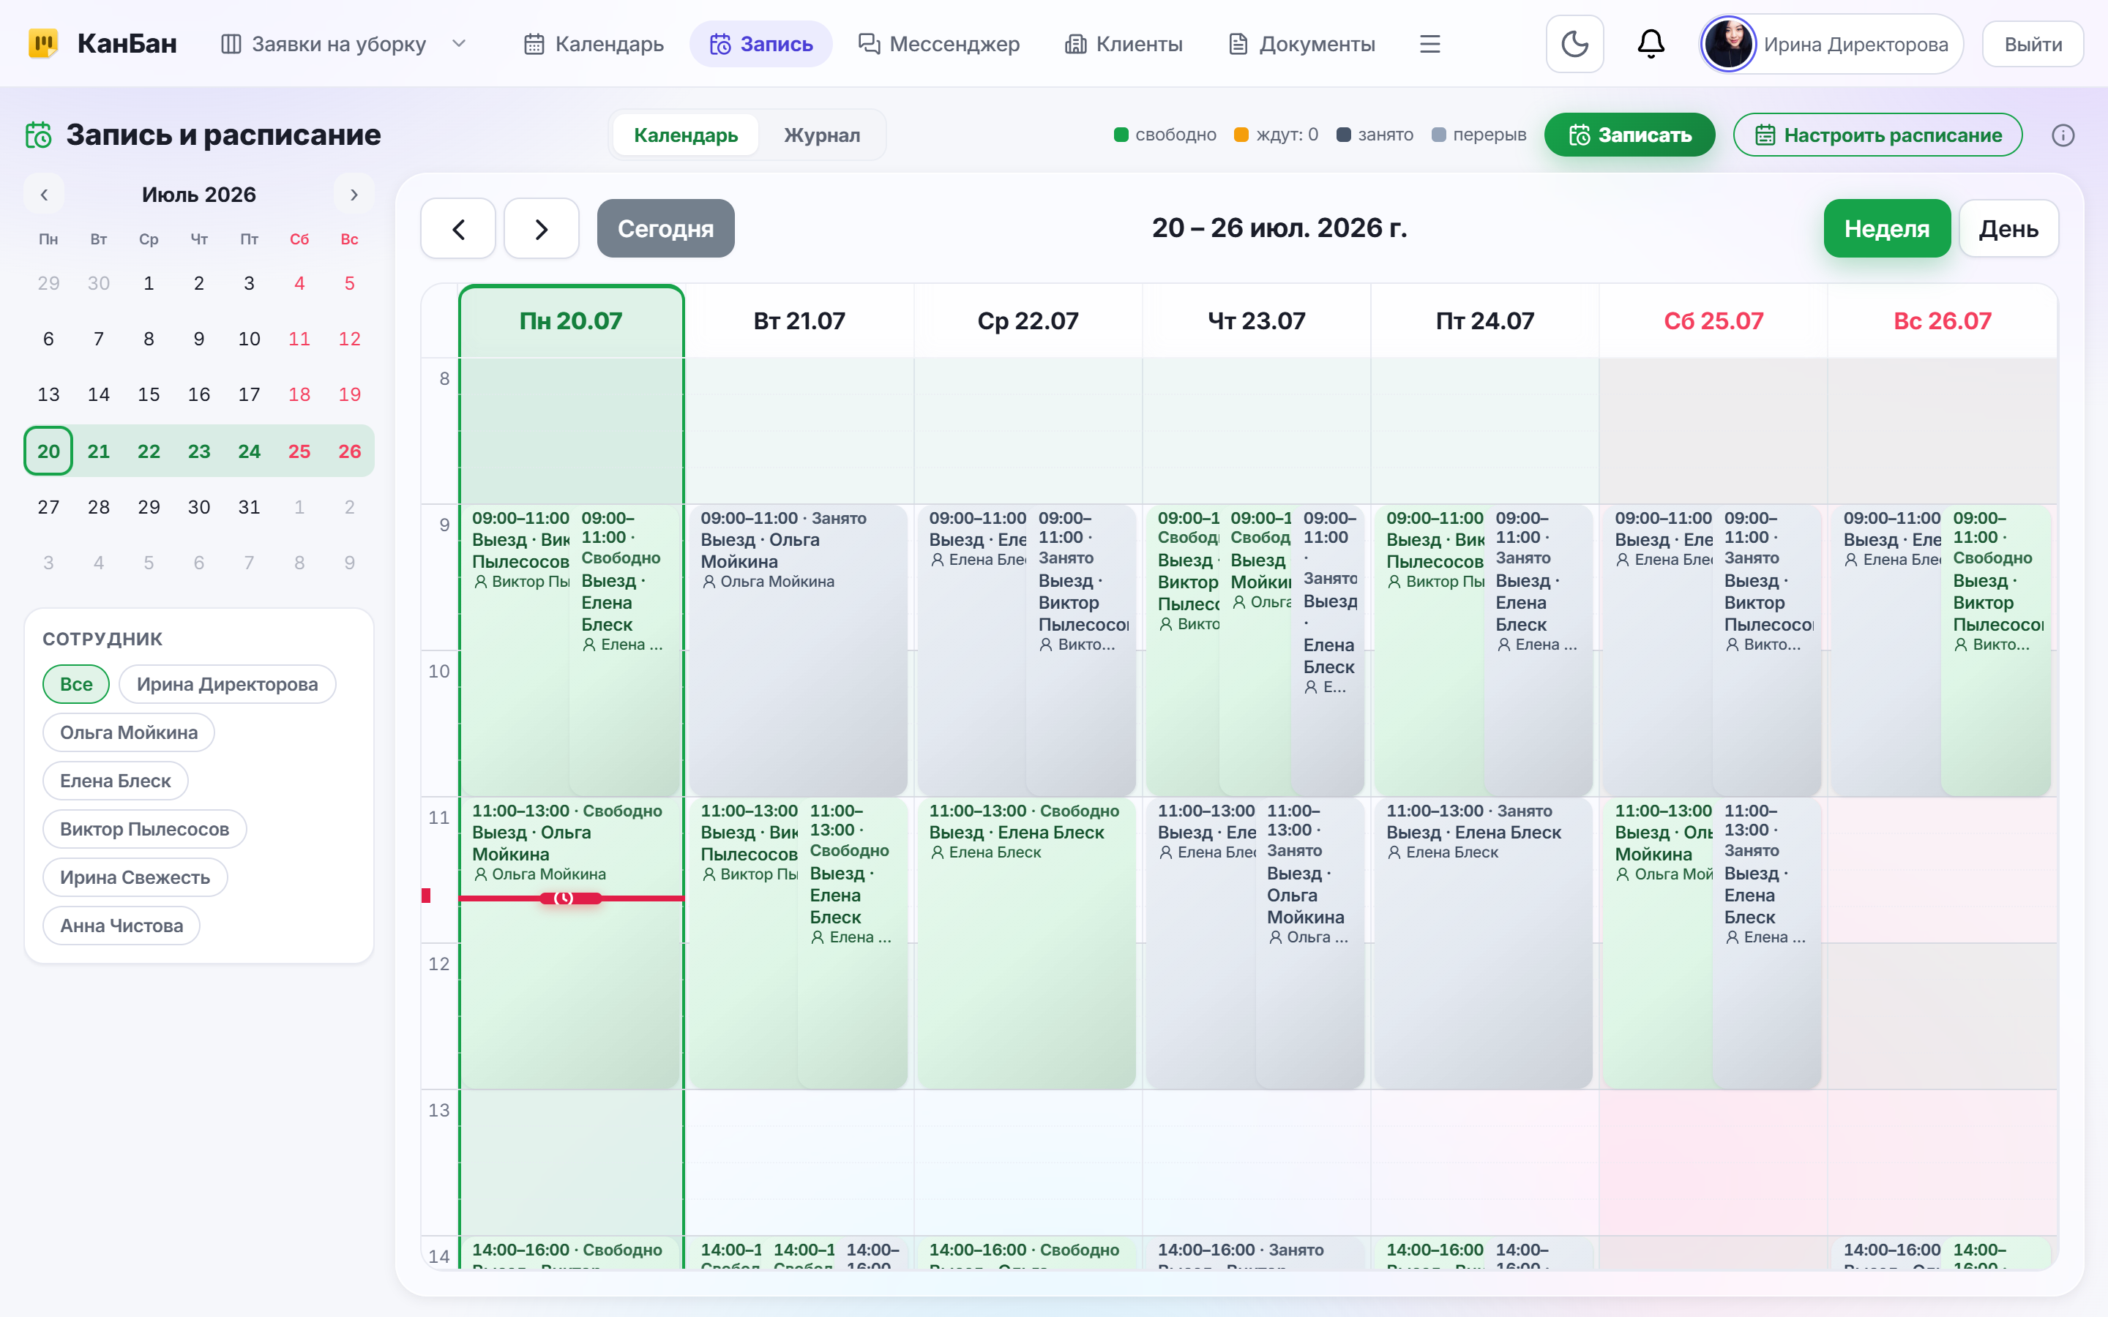Click the info icon beside Настроить расписание
This screenshot has width=2108, height=1317.
(x=2063, y=135)
